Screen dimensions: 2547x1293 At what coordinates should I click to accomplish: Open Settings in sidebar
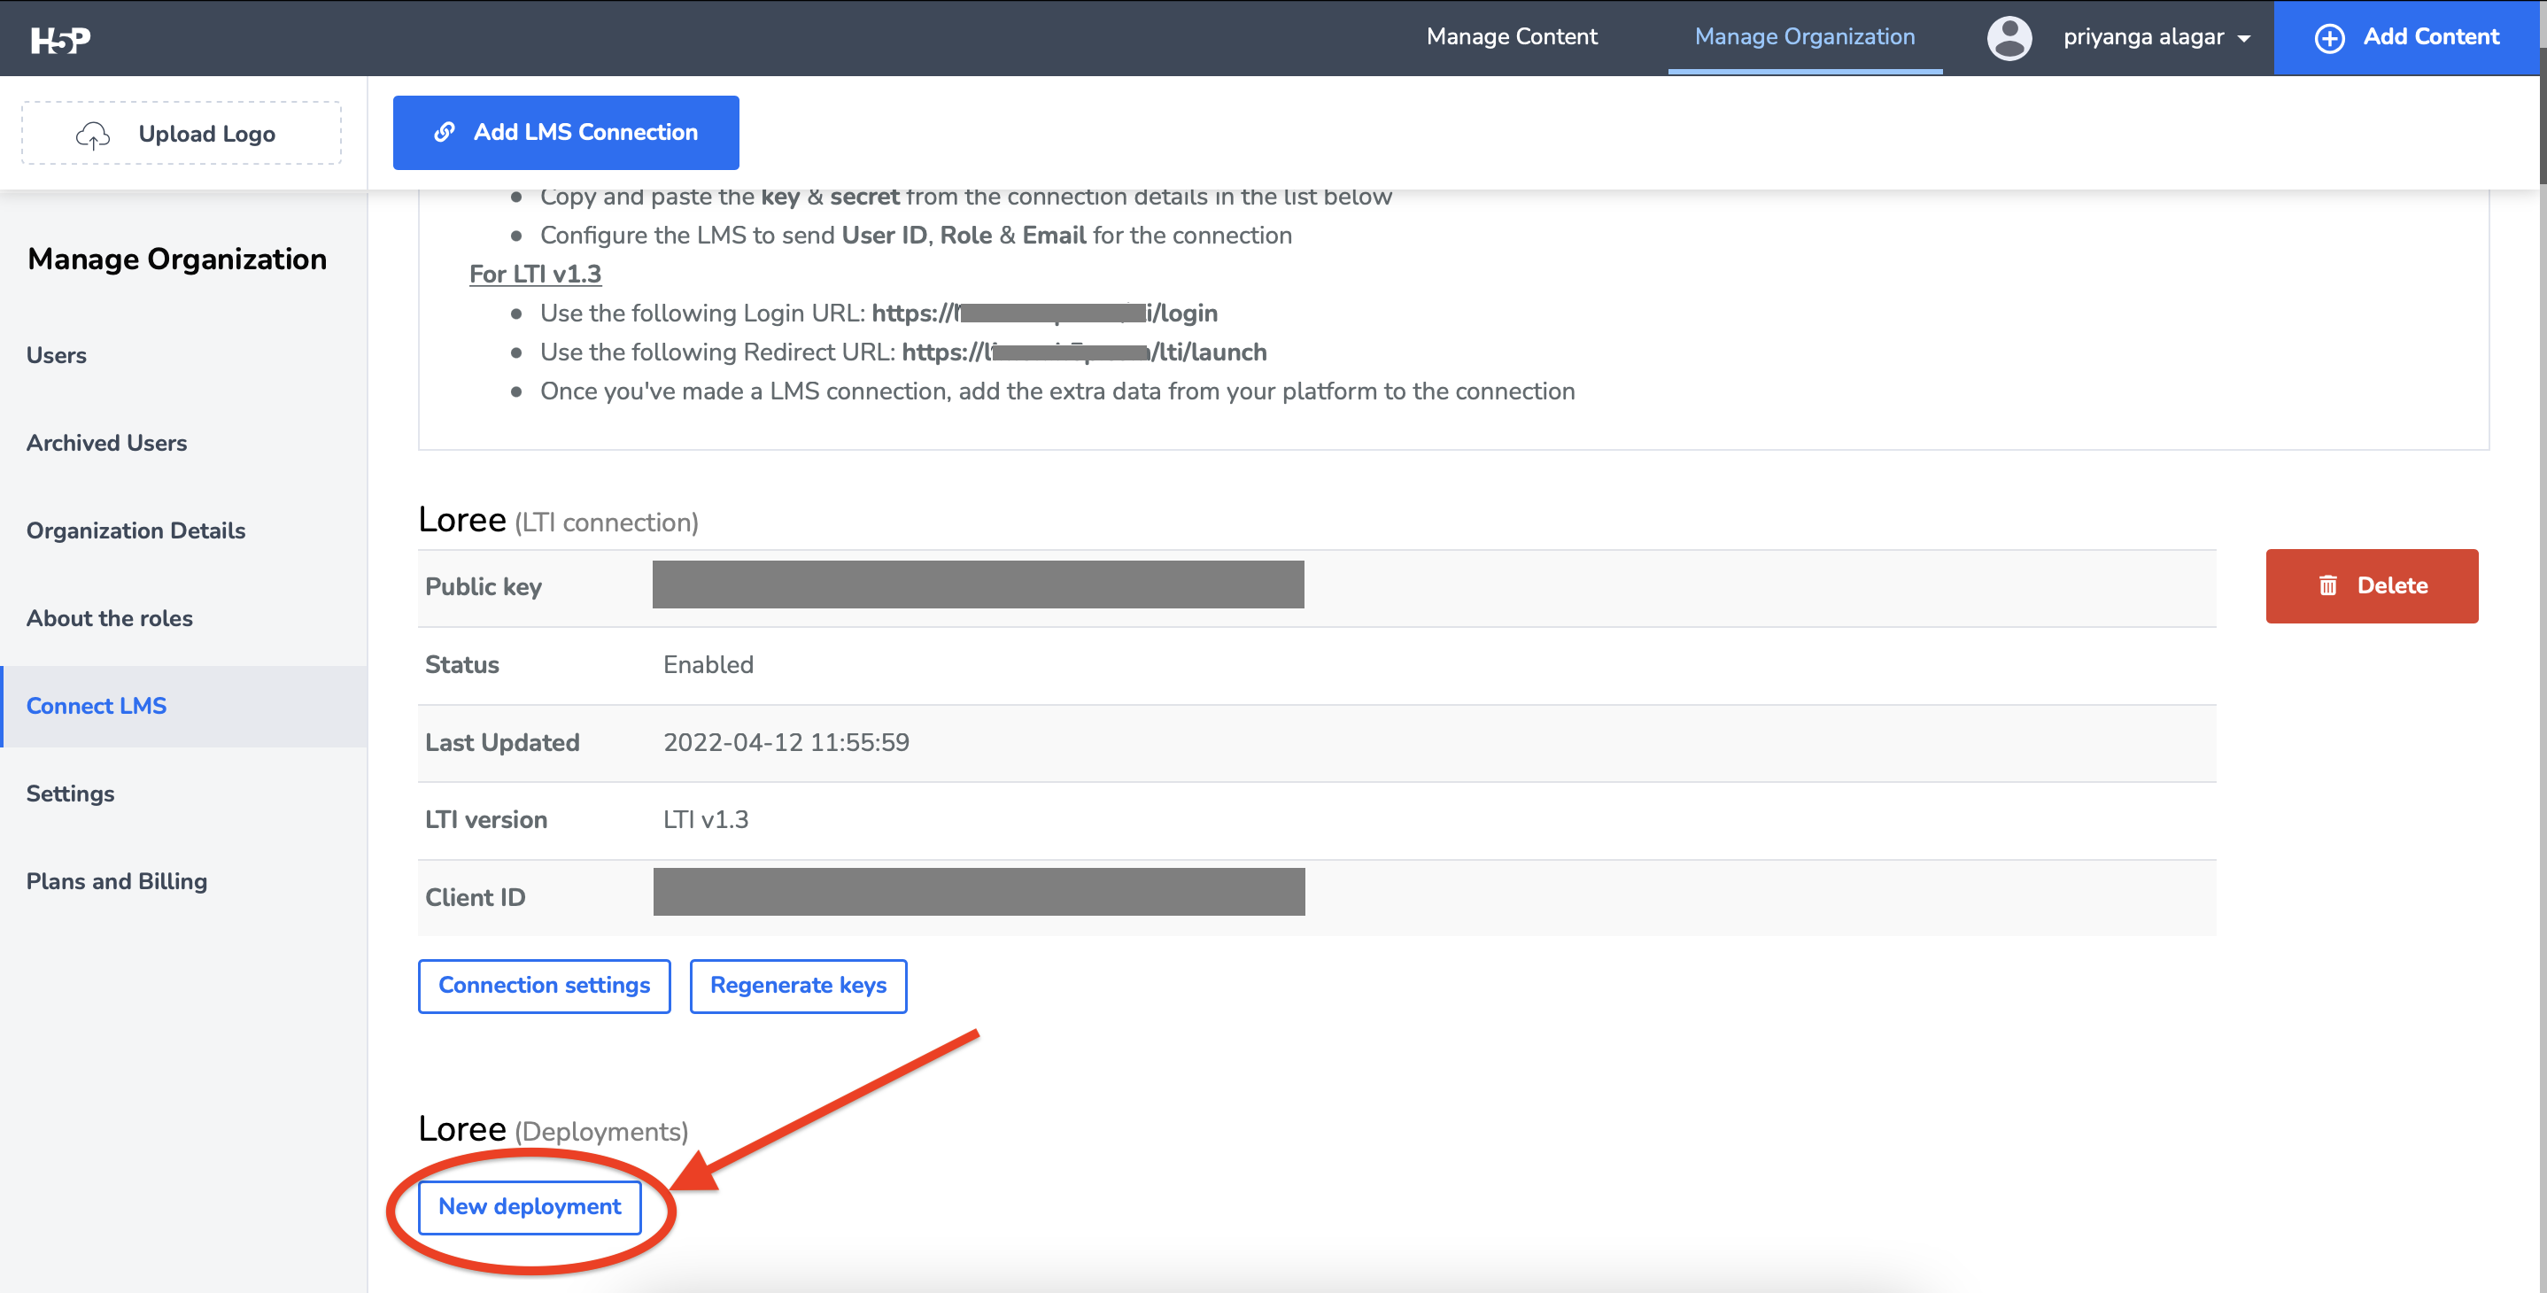tap(70, 793)
